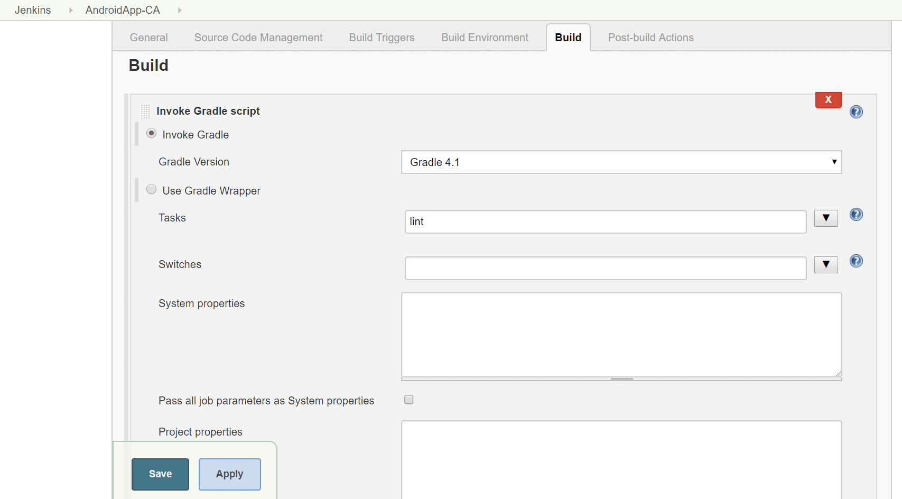The image size is (902, 499).
Task: Switch to the Source Code Management tab
Action: [x=258, y=38]
